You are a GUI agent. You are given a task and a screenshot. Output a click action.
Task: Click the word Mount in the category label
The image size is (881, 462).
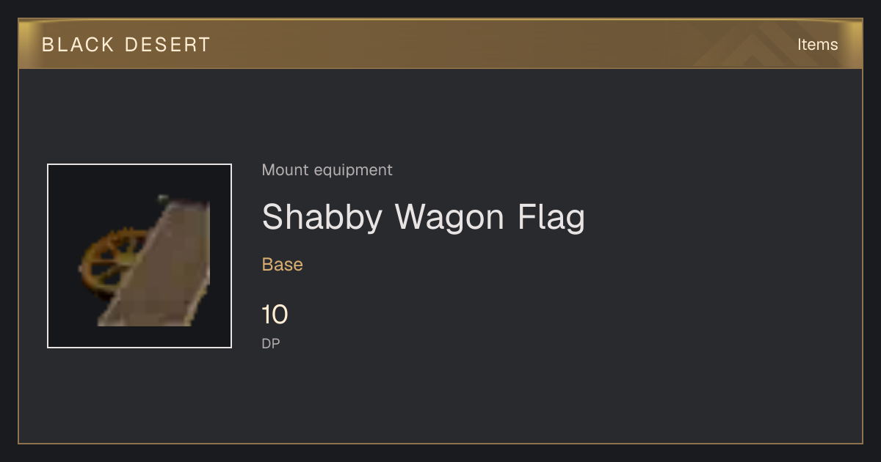[x=286, y=170]
